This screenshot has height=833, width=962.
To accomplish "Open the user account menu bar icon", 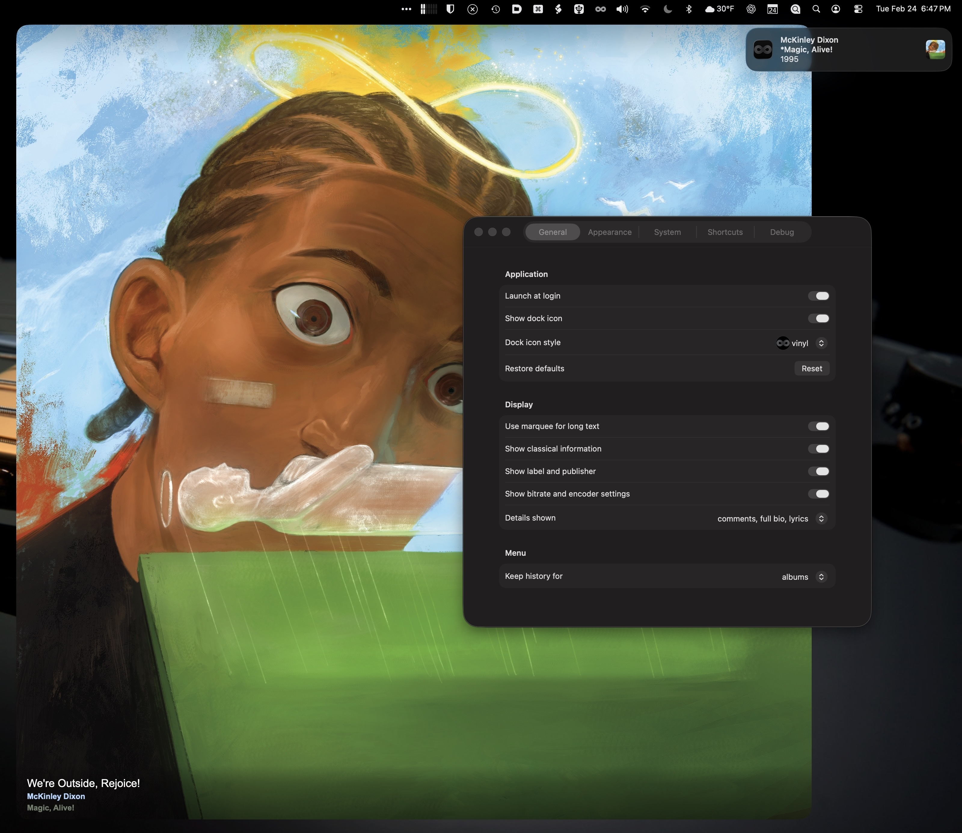I will (836, 9).
